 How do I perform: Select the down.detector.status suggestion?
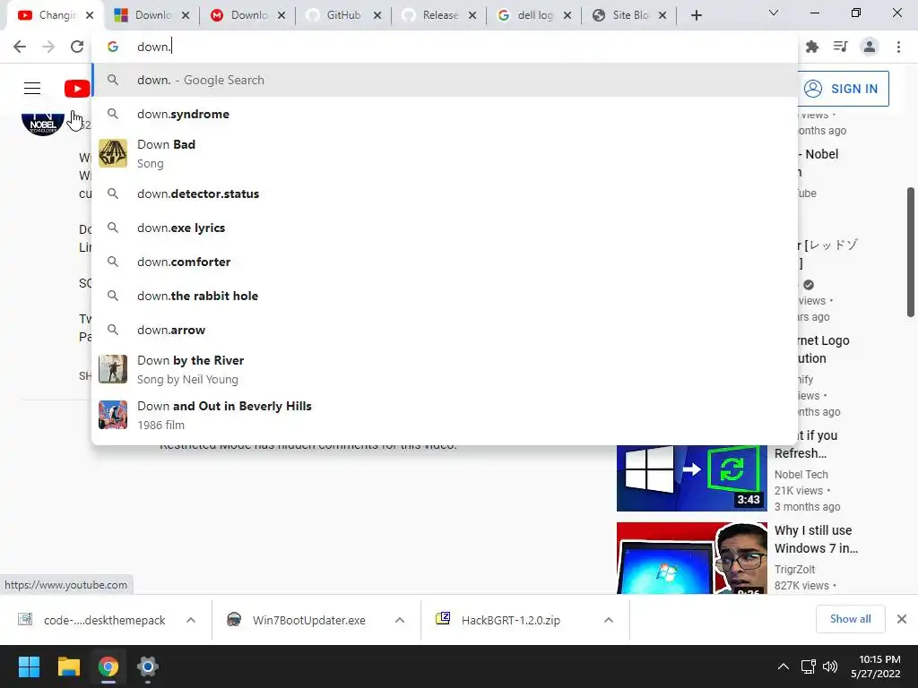pos(445,193)
